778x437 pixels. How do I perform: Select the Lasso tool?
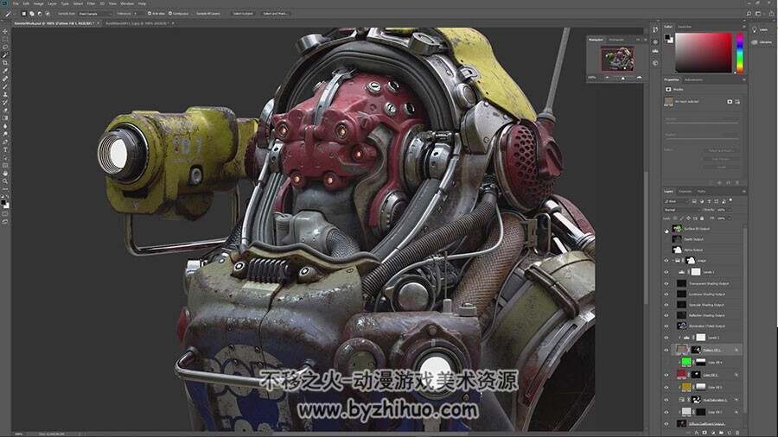coord(5,47)
